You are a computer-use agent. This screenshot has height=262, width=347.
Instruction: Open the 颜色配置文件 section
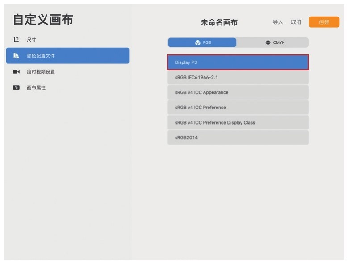pyautogui.click(x=67, y=56)
